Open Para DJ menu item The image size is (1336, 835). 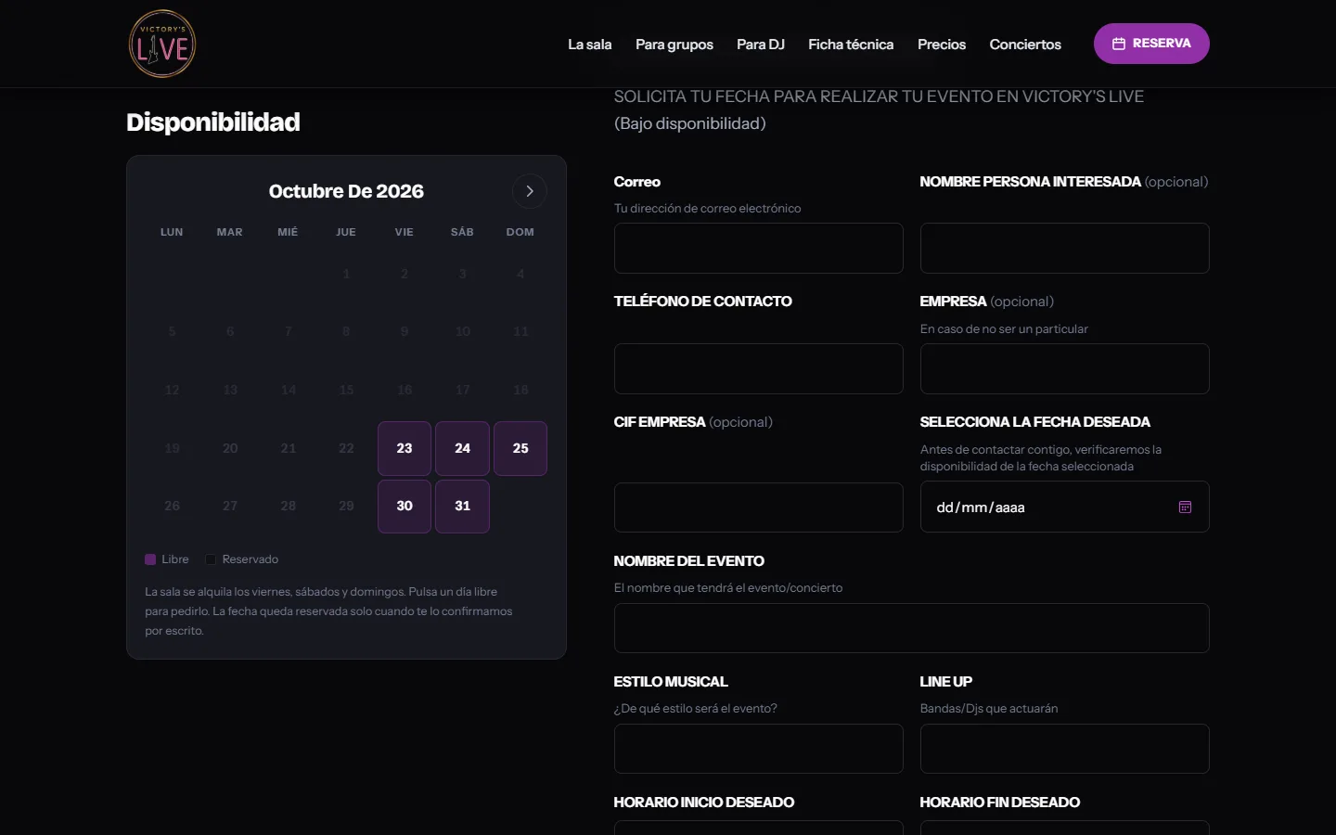[x=760, y=44]
